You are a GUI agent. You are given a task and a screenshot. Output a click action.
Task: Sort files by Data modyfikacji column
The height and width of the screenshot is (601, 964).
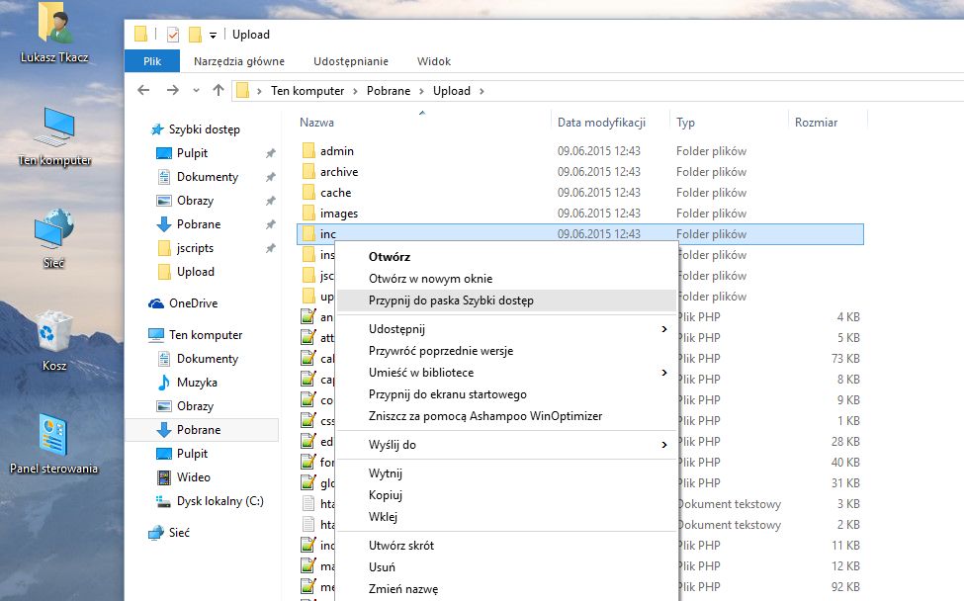click(601, 123)
